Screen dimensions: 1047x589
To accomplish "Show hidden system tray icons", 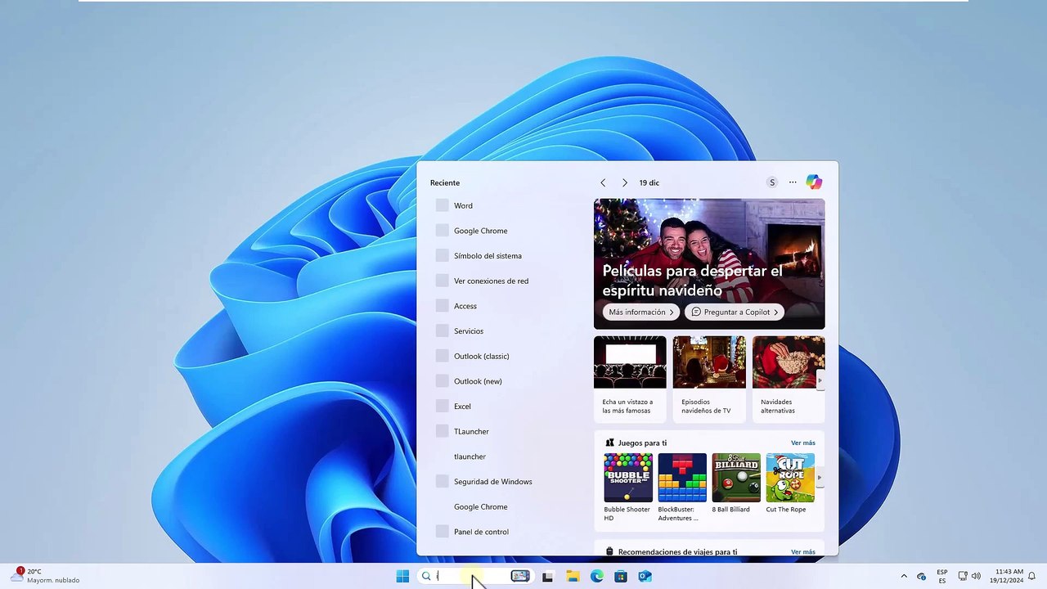I will tap(903, 576).
